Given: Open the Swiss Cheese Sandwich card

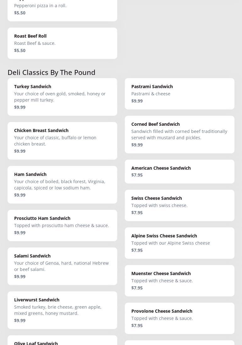Looking at the screenshot, I should point(179,205).
